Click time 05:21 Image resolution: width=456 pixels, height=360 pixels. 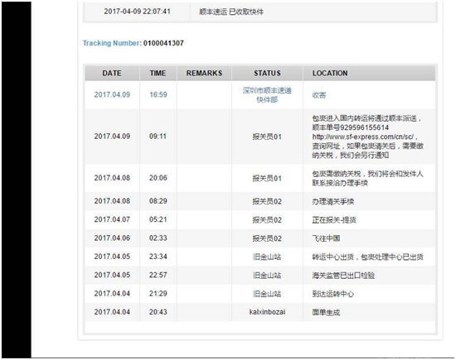(x=158, y=219)
